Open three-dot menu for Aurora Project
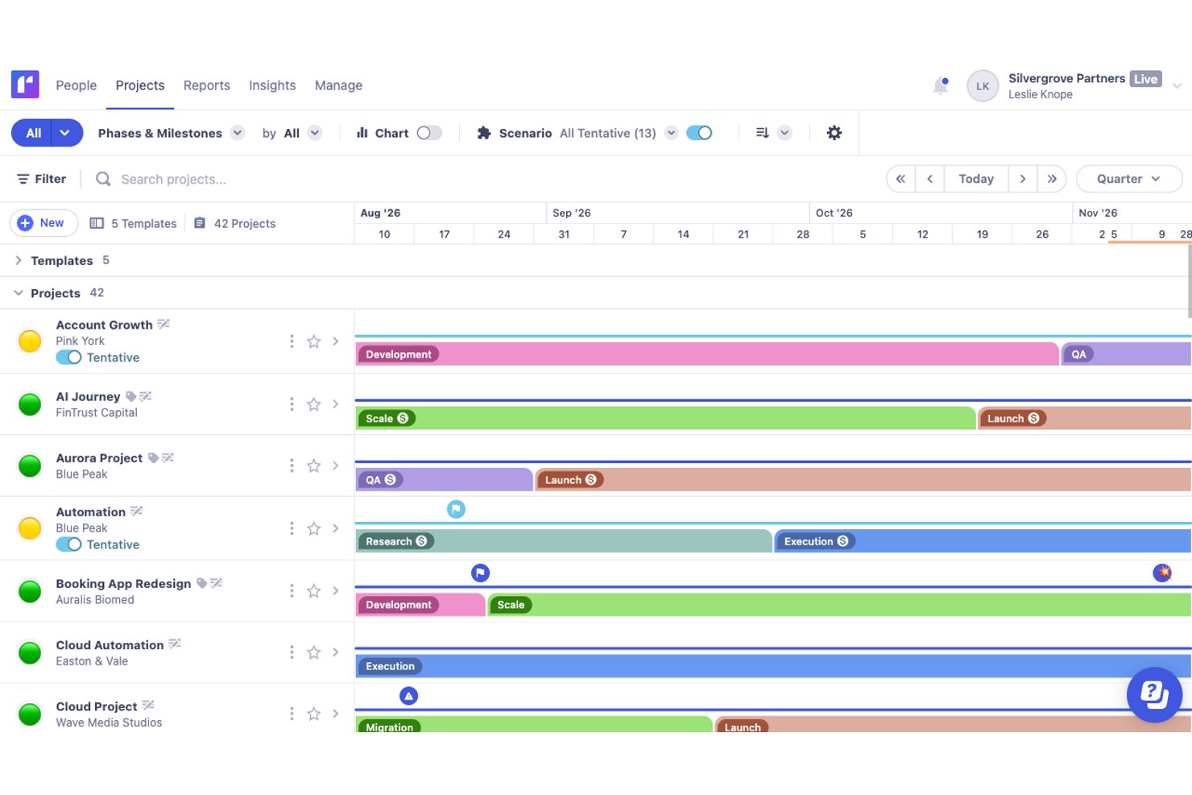The width and height of the screenshot is (1192, 795). click(x=292, y=466)
